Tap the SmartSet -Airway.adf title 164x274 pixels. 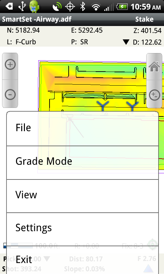pyautogui.click(x=37, y=19)
